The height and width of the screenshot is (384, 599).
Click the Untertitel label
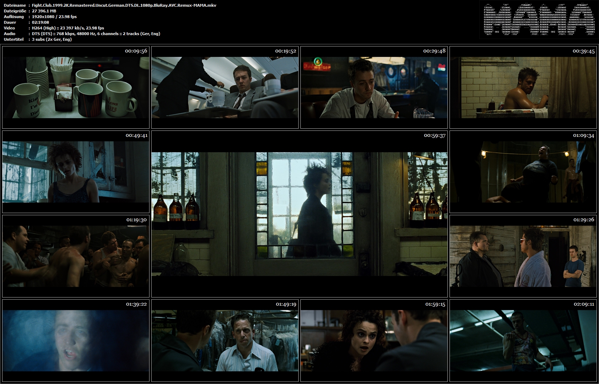(x=14, y=39)
